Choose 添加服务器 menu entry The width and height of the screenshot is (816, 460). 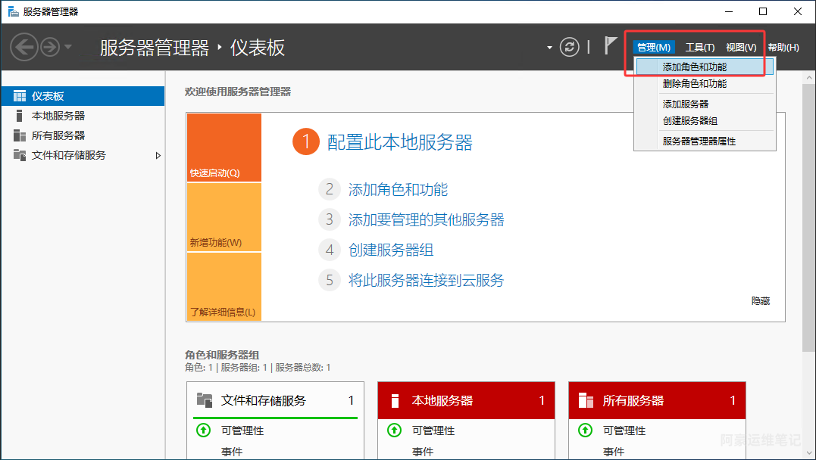[705, 104]
